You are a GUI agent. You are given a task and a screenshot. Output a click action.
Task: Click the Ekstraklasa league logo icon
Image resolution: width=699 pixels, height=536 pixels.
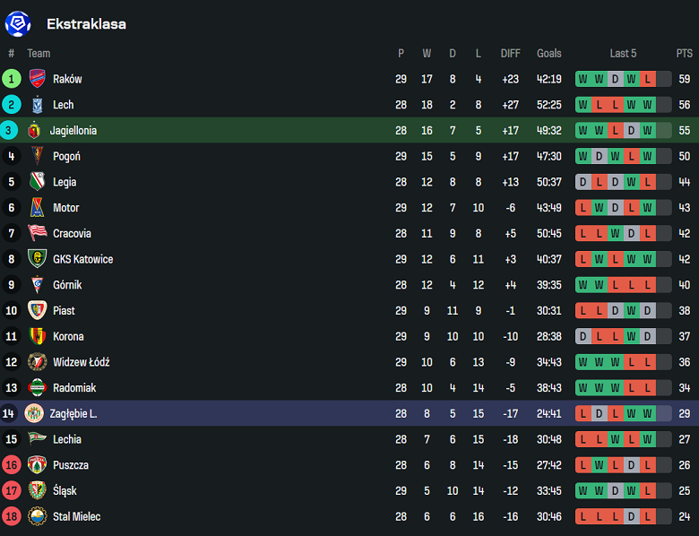click(18, 23)
